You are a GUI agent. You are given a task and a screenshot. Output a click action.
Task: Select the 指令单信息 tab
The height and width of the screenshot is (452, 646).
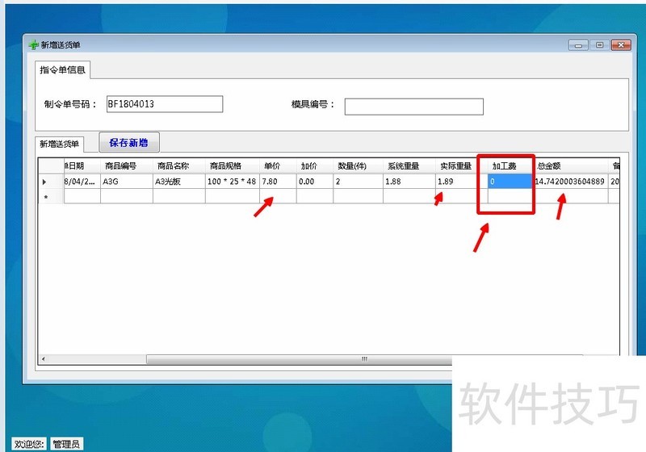point(63,69)
